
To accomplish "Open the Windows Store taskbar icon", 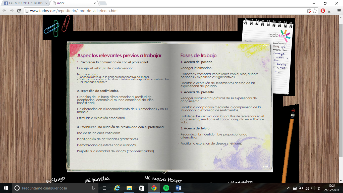I will (x=142, y=188).
